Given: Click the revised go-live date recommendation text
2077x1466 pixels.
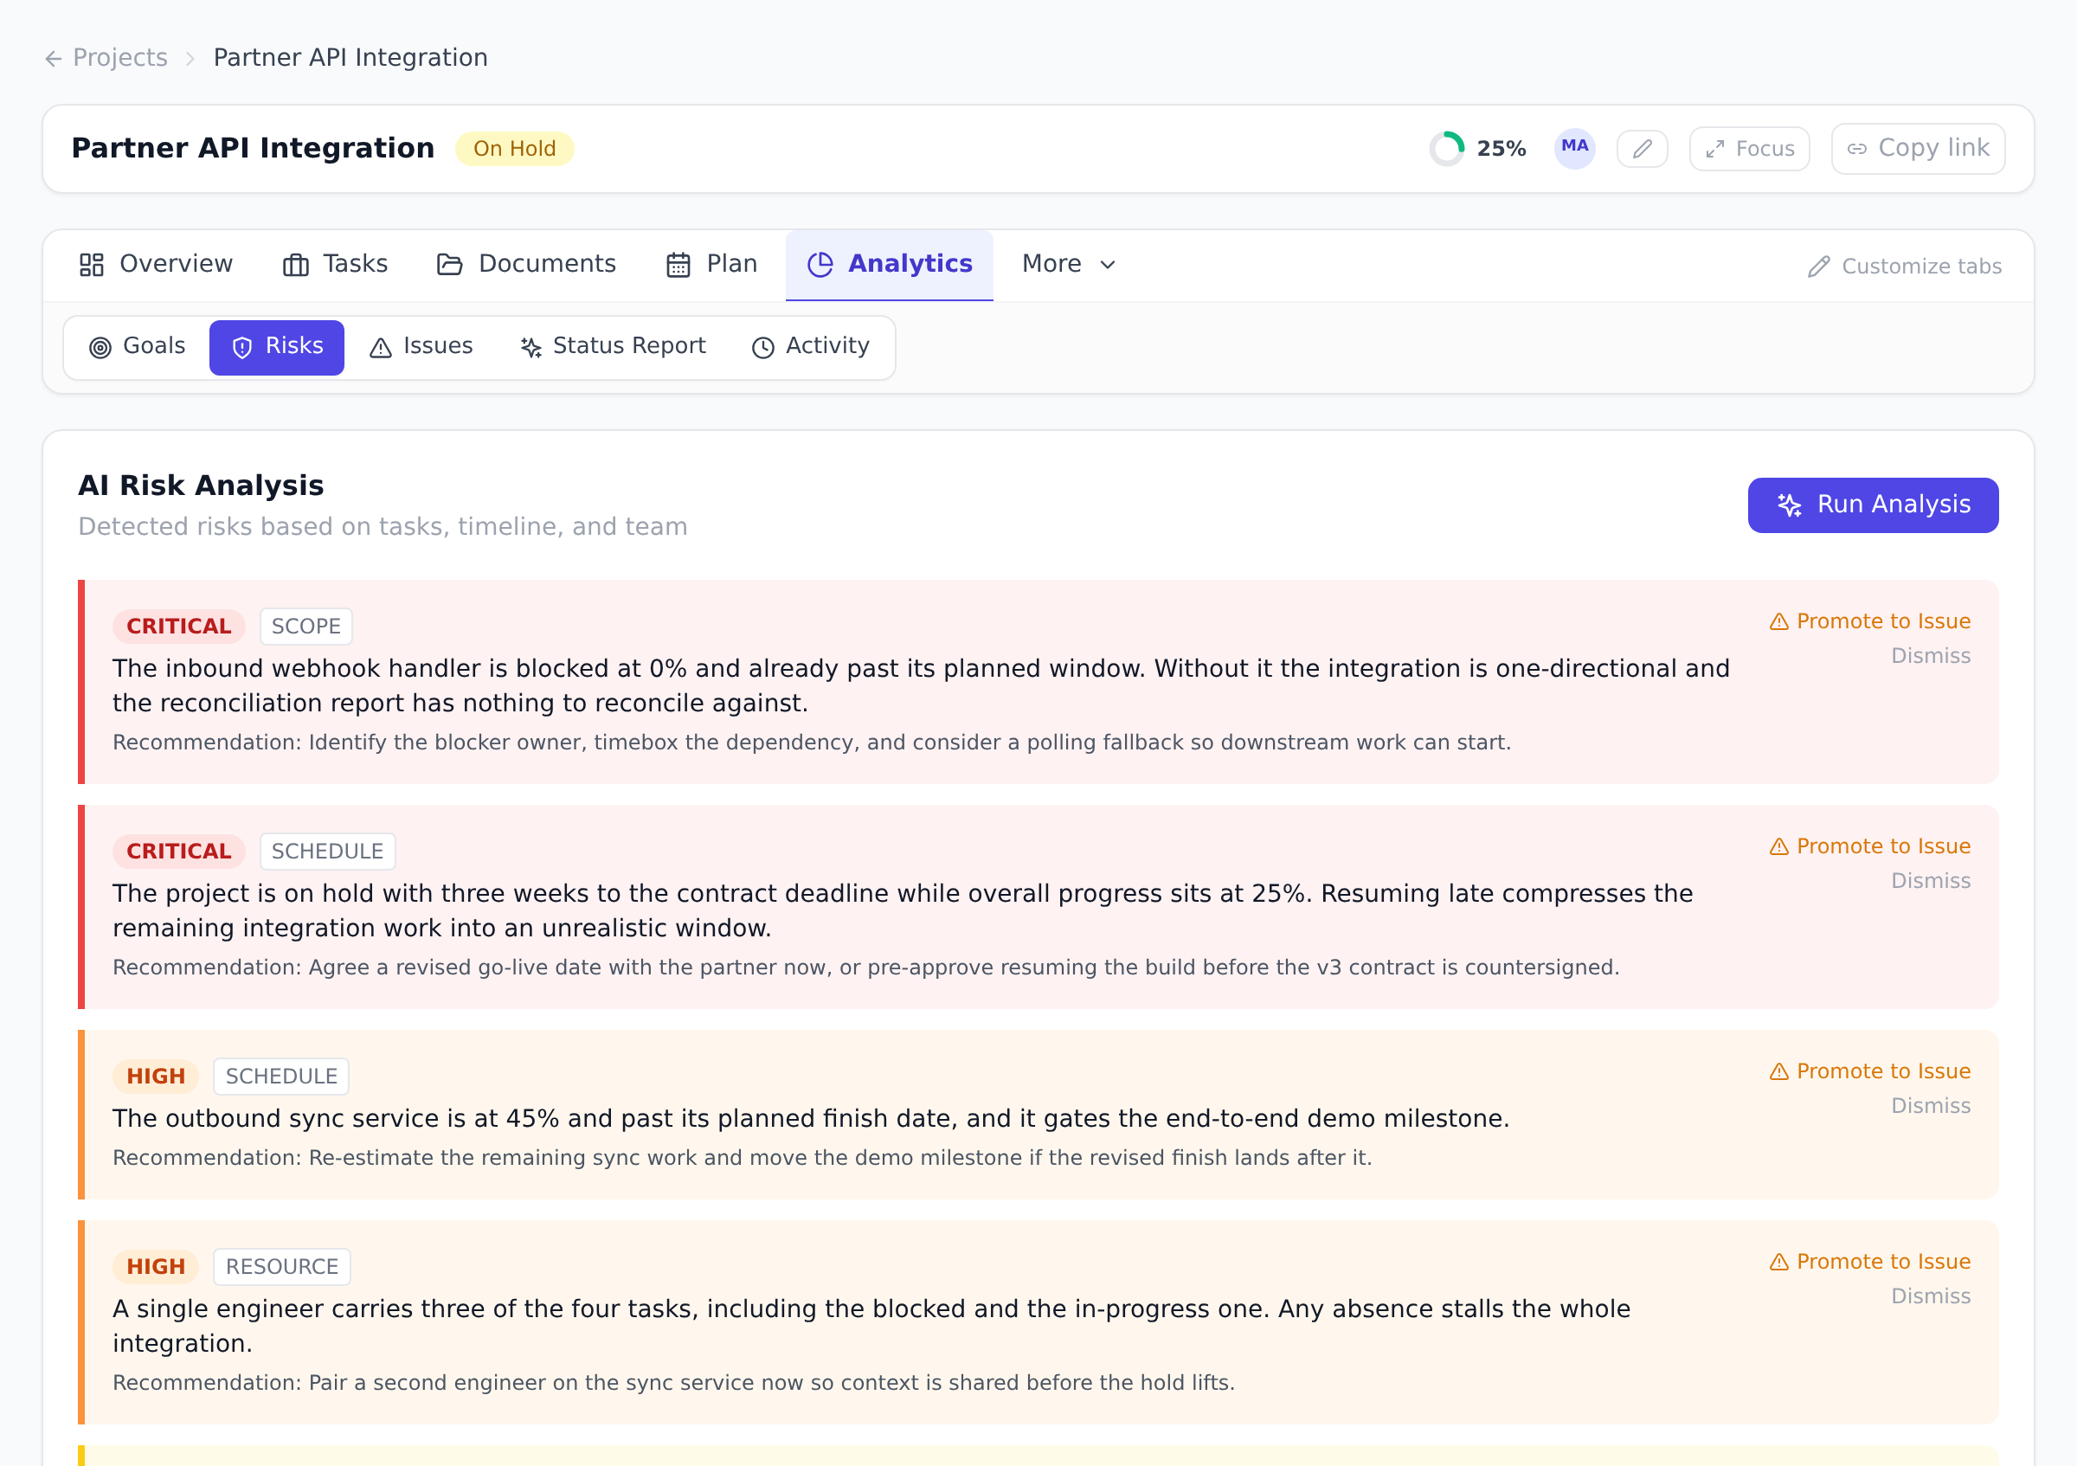Looking at the screenshot, I should 865,968.
